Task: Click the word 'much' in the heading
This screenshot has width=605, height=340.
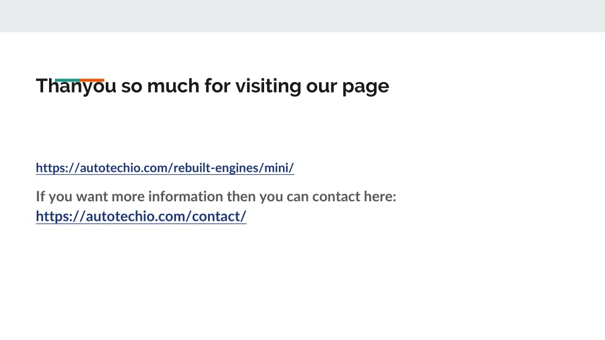Action: tap(173, 86)
